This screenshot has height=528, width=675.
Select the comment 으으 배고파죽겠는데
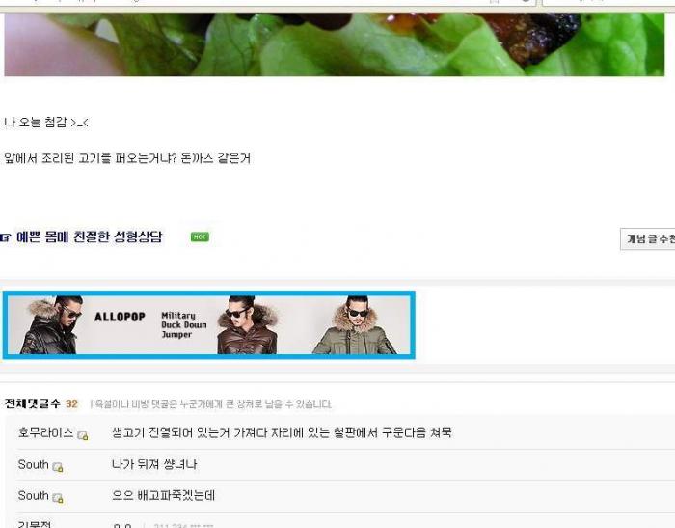(x=164, y=496)
